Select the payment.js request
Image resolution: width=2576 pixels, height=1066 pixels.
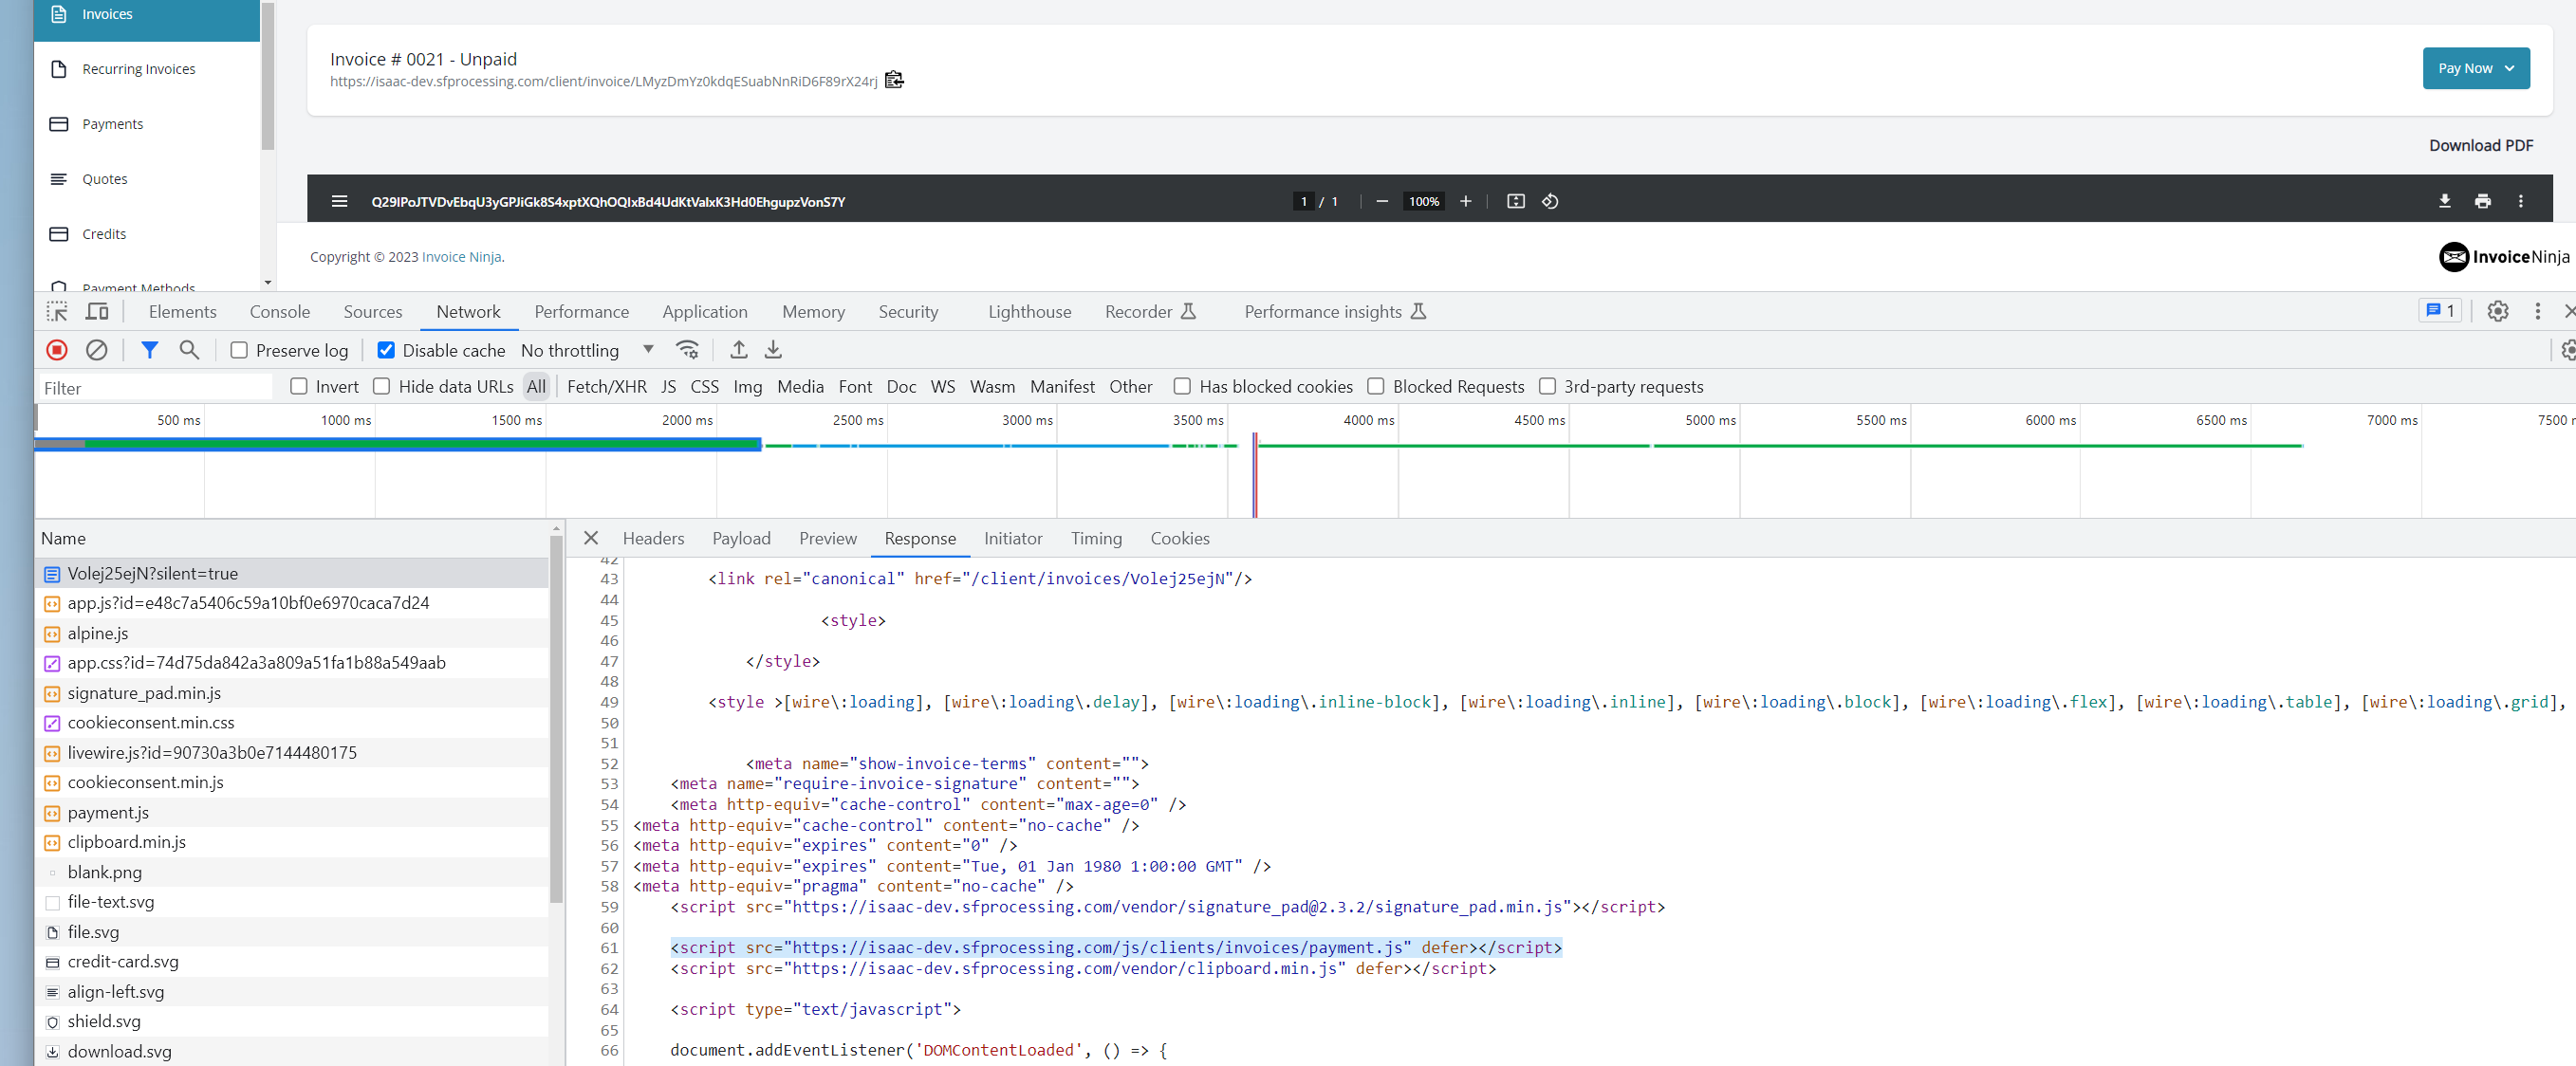[292, 812]
